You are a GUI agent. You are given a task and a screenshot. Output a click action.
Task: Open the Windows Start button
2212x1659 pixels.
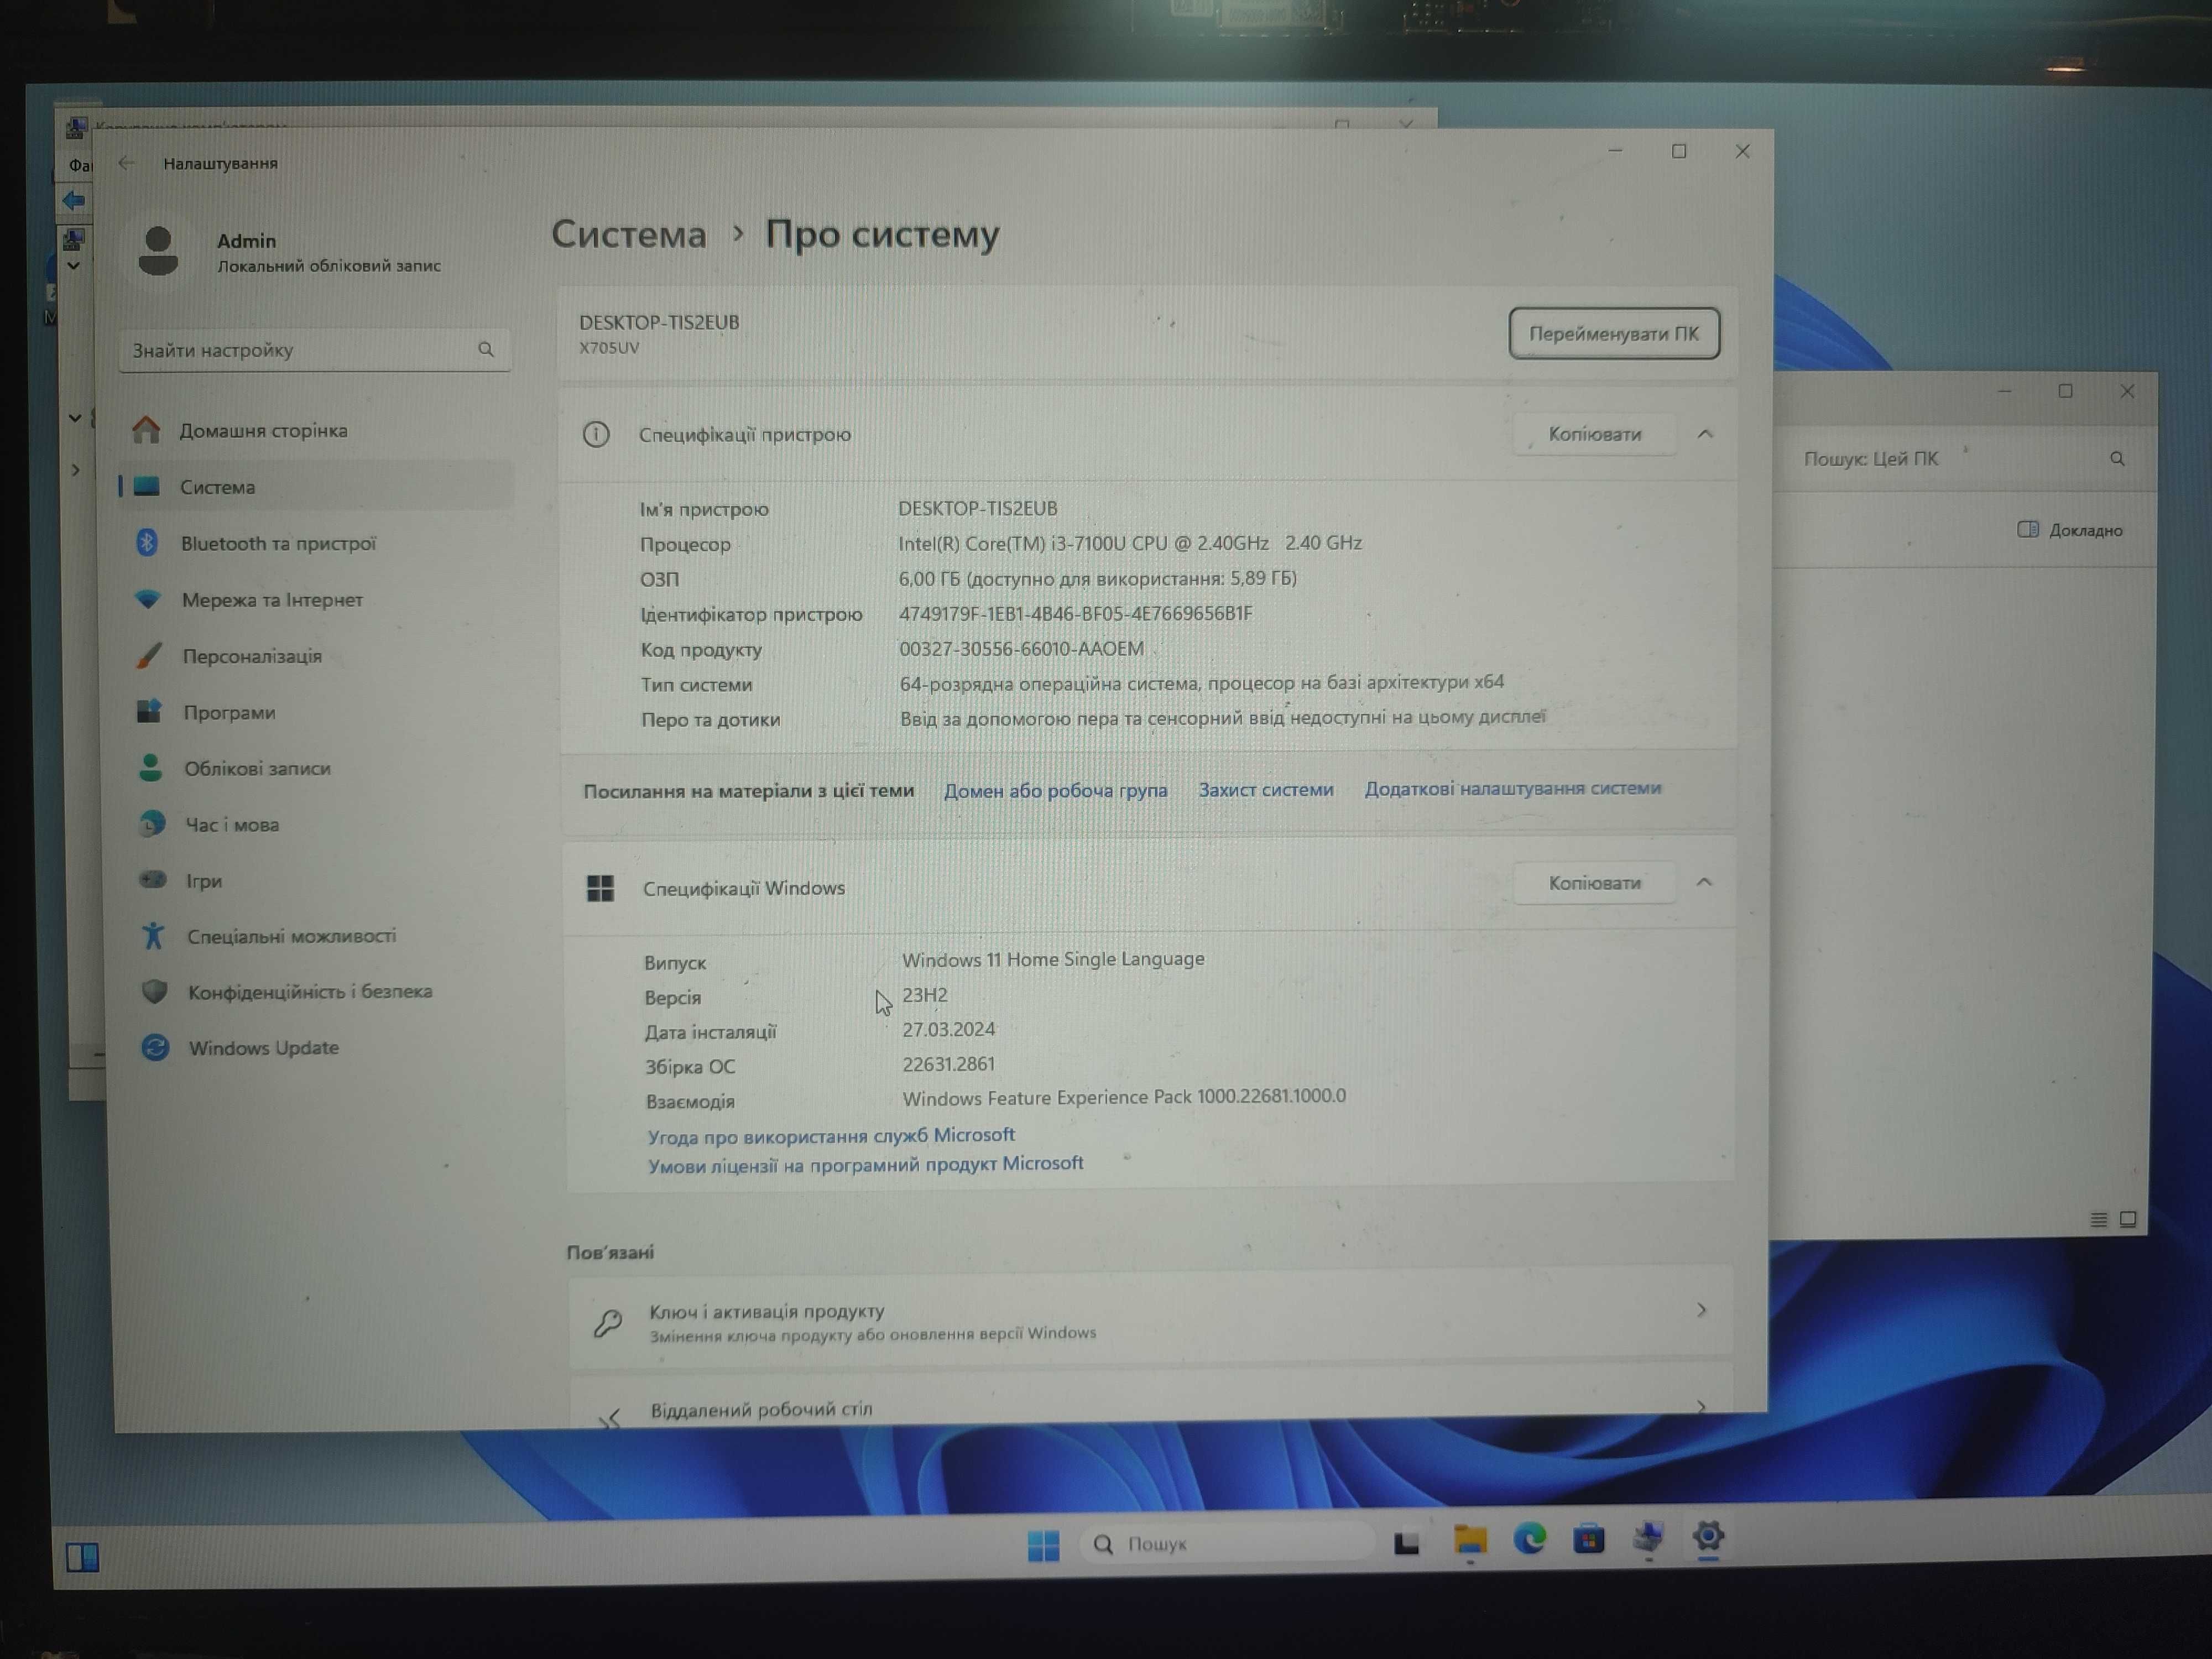1043,1545
